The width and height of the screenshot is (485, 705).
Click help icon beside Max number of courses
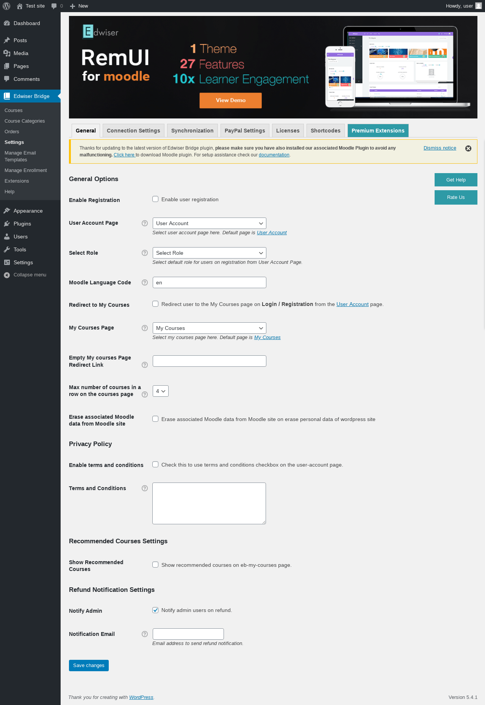click(145, 394)
